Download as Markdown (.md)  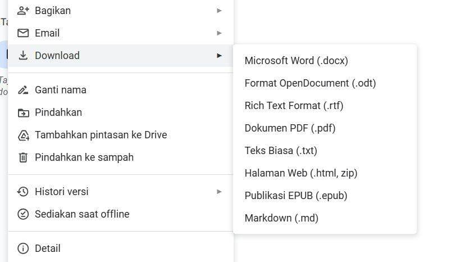[281, 218]
